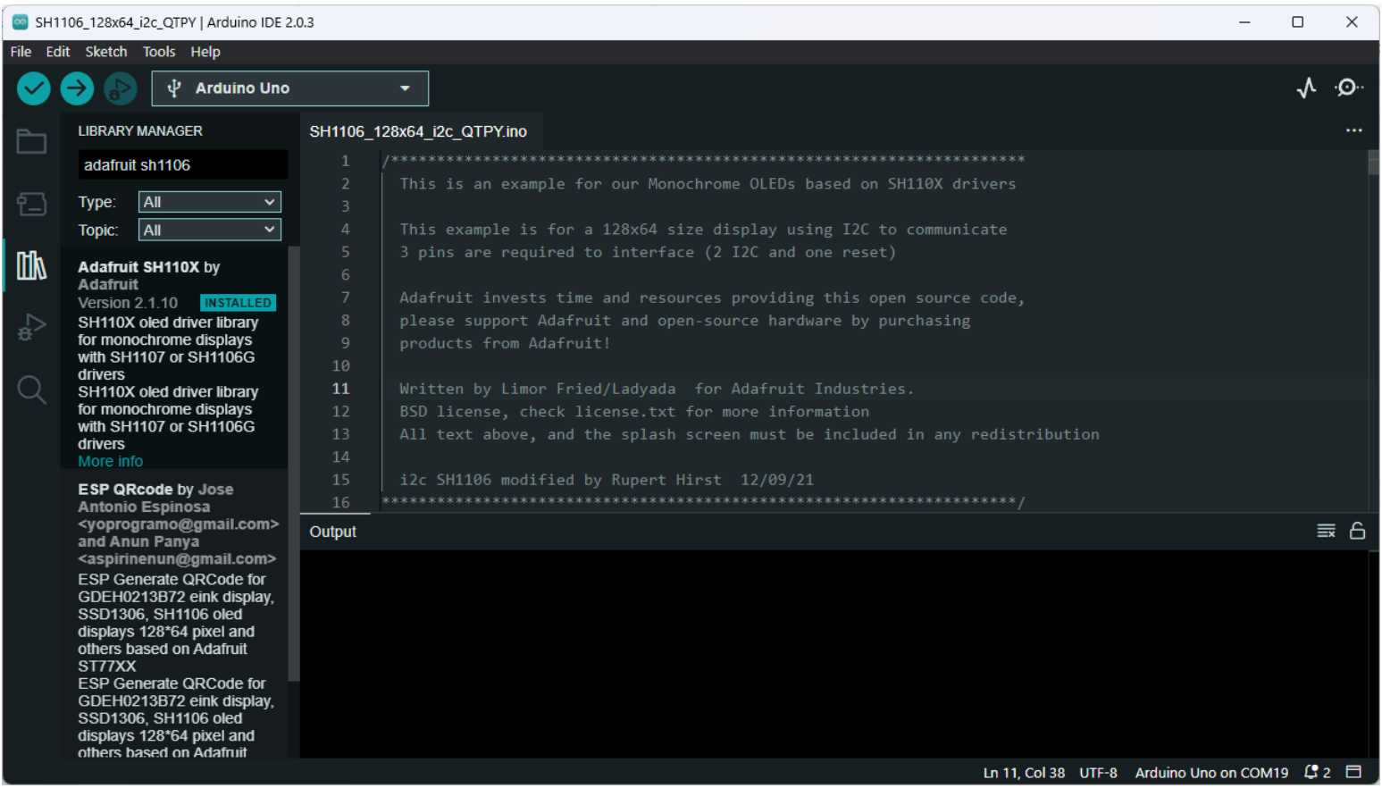Click the Upload arrow button
Image resolution: width=1382 pixels, height=788 pixels.
point(77,88)
